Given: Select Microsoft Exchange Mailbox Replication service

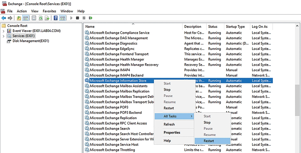Looking at the screenshot, I should coord(119,91).
